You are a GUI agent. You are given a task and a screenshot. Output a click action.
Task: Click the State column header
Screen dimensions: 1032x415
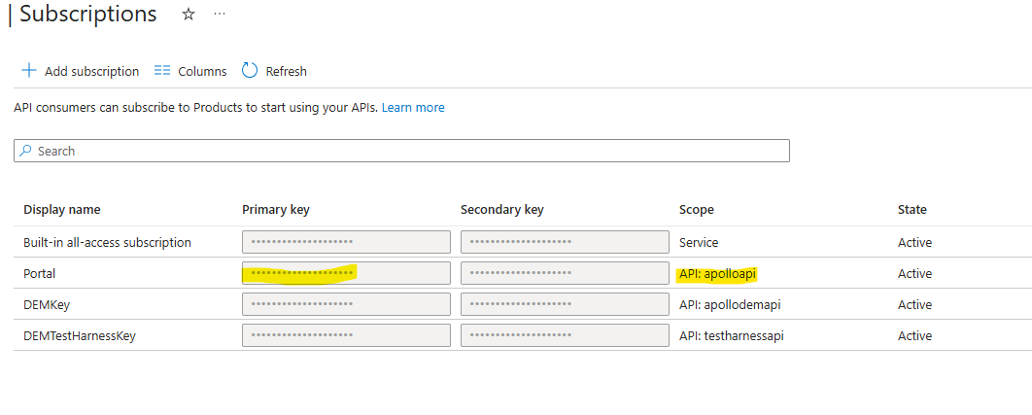[x=912, y=210]
